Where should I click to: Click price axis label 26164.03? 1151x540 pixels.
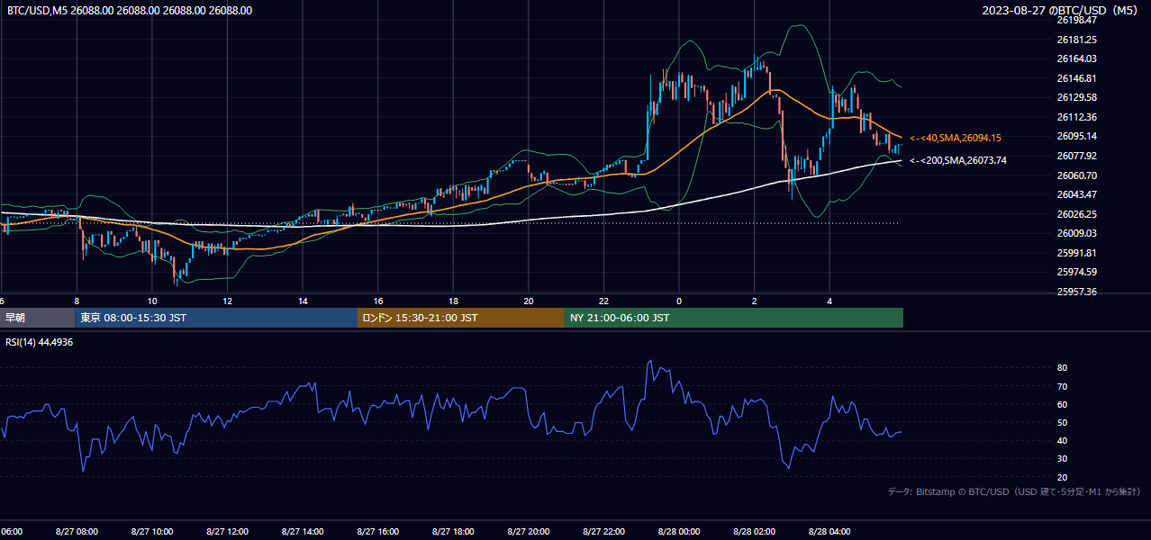point(1076,58)
